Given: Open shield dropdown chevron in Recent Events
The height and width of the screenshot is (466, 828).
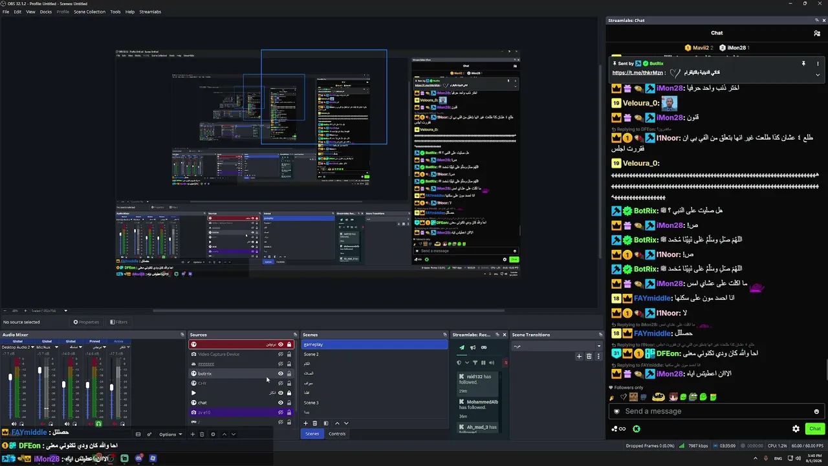Looking at the screenshot, I should pos(467,362).
